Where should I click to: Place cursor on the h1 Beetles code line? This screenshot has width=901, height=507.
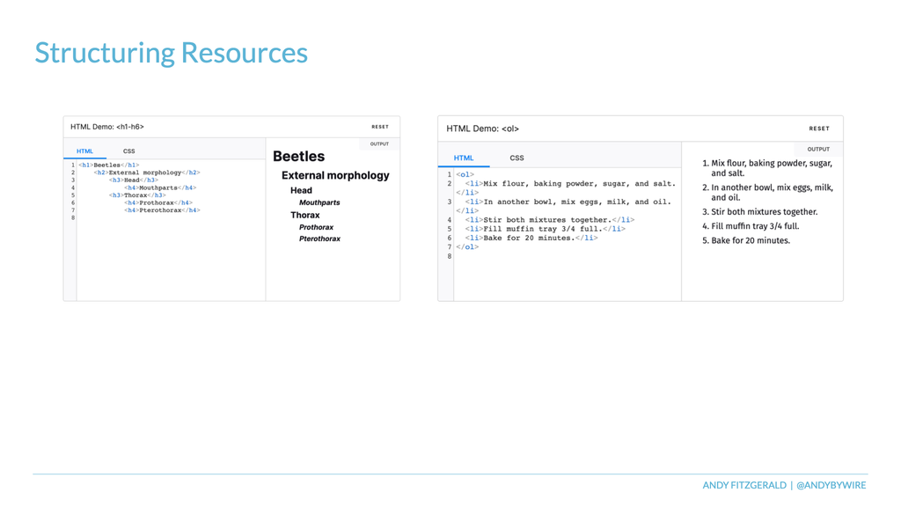click(108, 165)
